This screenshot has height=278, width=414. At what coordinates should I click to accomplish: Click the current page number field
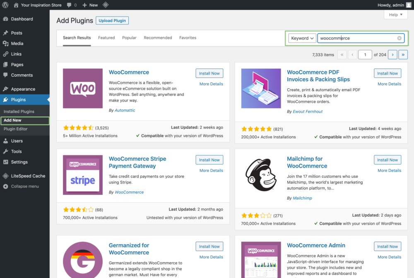pos(365,55)
